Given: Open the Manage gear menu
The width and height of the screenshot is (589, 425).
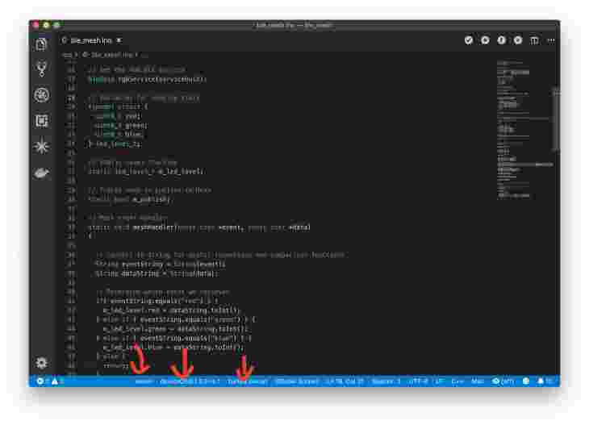Looking at the screenshot, I should pos(41,363).
